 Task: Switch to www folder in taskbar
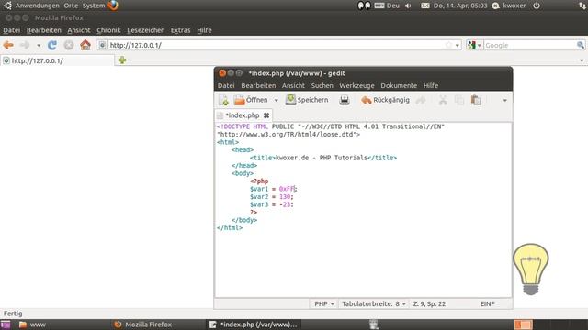32,324
